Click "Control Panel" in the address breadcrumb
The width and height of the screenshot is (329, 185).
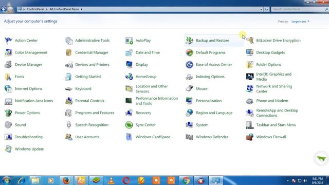point(35,9)
